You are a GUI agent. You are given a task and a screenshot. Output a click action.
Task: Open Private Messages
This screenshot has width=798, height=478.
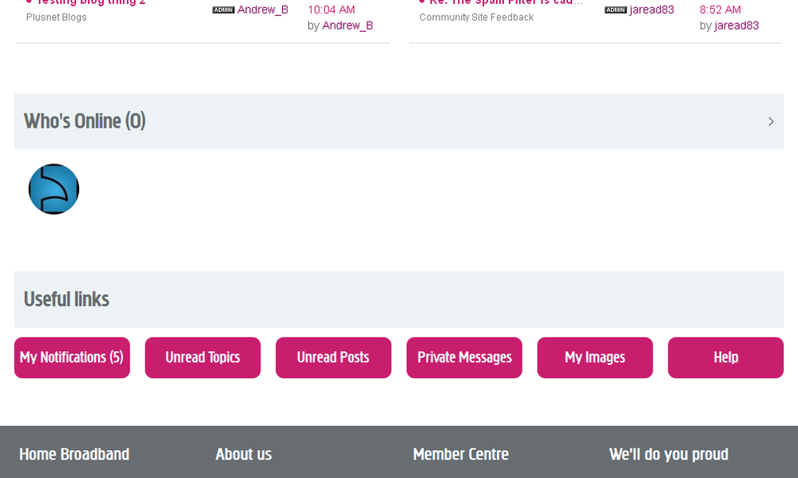click(x=464, y=358)
